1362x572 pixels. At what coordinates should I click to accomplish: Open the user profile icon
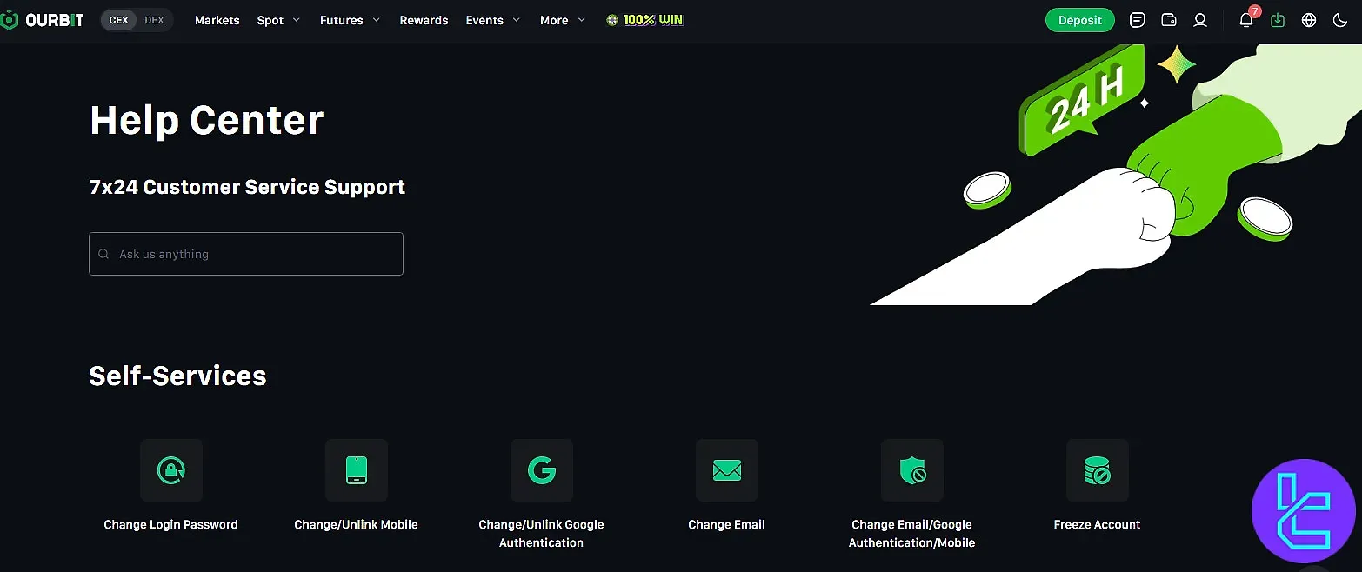1200,19
